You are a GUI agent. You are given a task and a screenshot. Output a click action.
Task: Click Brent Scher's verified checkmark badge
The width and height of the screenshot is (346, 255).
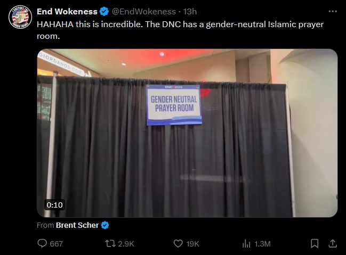(105, 225)
